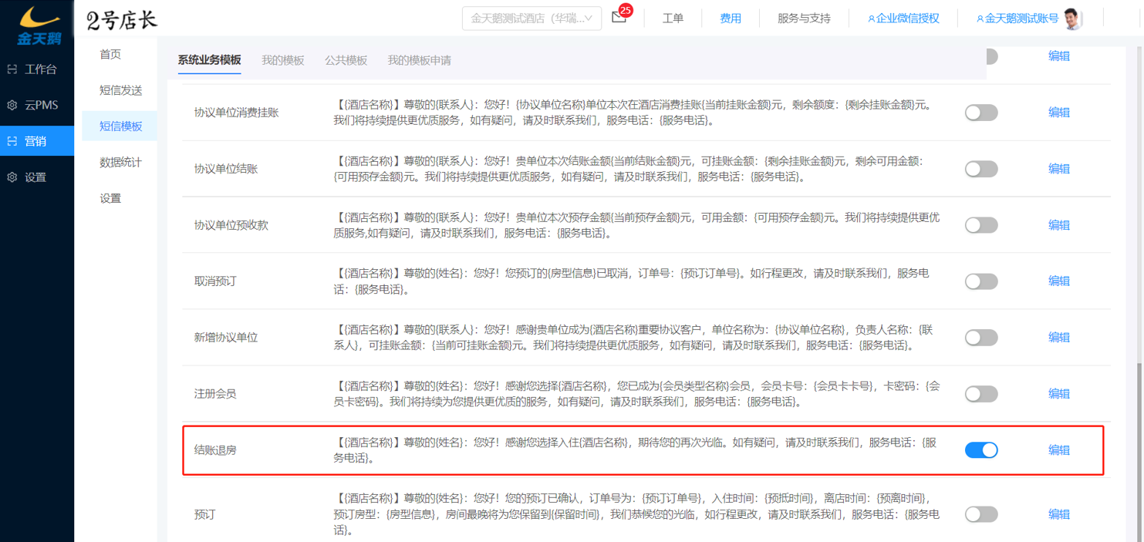Click the 企业微信授权 link
This screenshot has width=1144, height=542.
[x=908, y=19]
